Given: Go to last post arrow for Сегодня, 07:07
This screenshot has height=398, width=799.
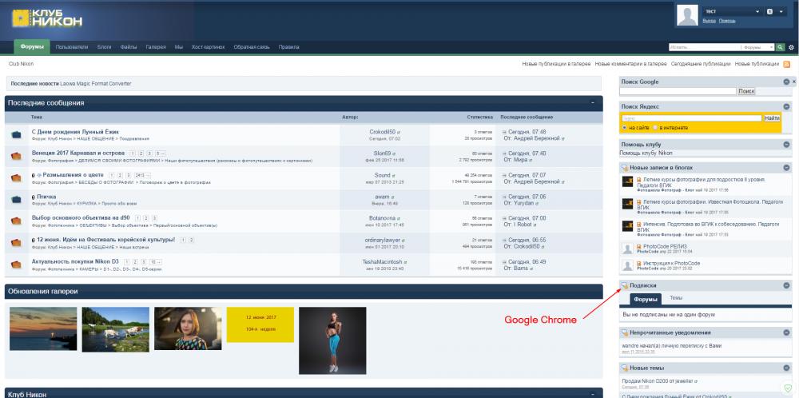Looking at the screenshot, I should click(504, 175).
